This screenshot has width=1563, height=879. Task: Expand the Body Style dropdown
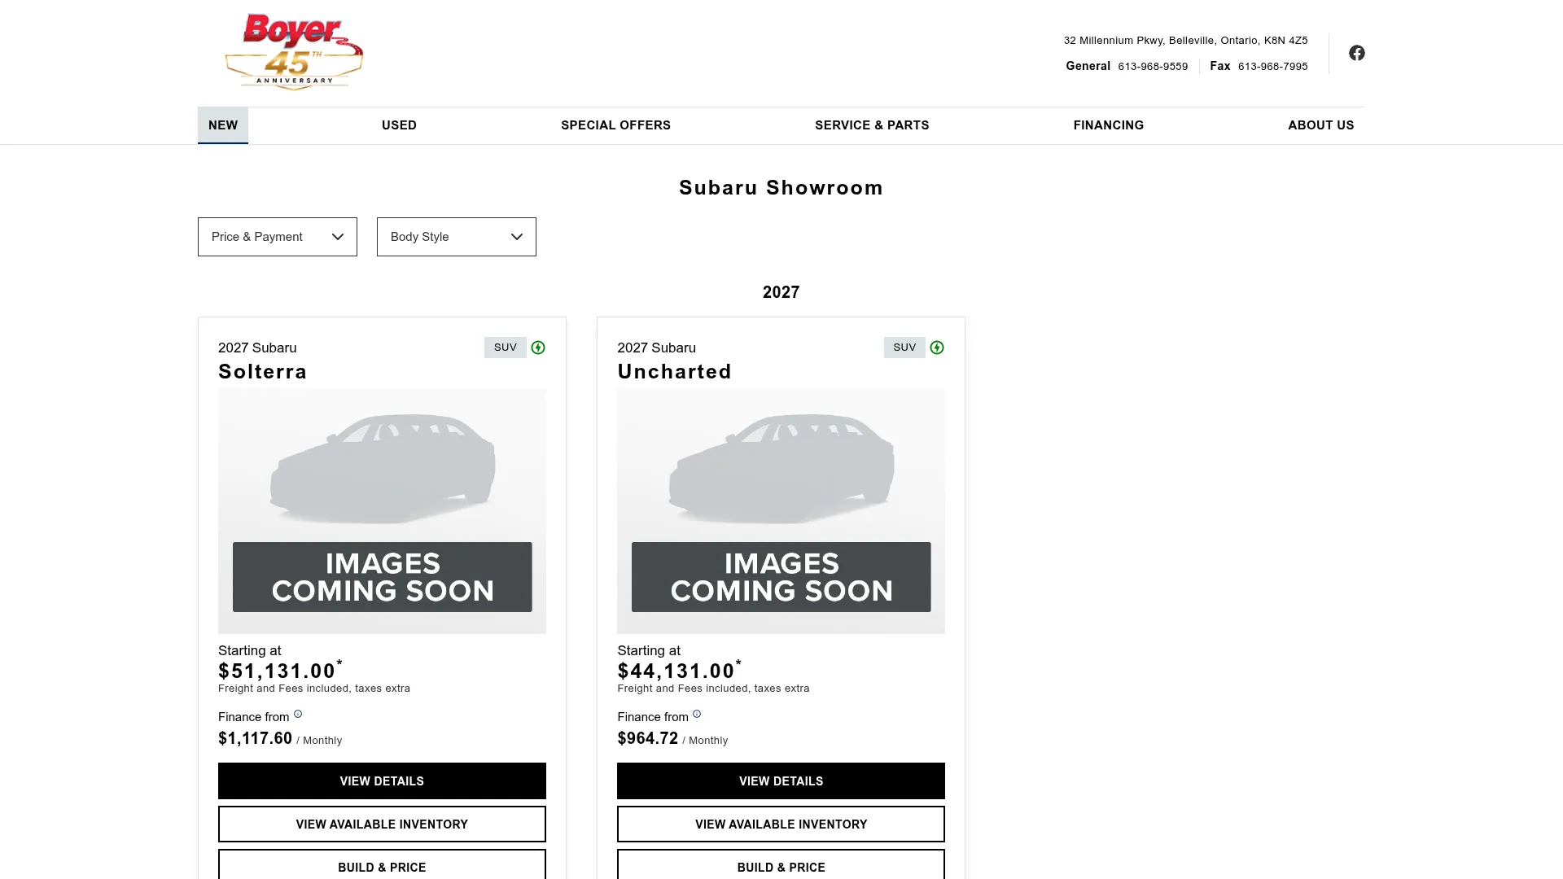click(457, 237)
